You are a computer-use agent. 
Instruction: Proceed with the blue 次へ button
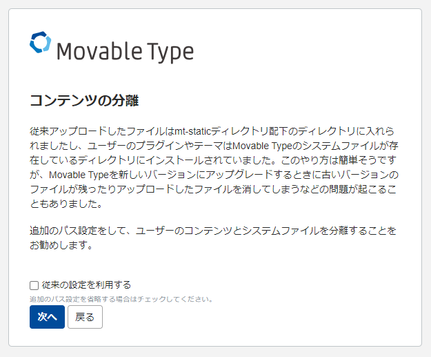tap(47, 317)
